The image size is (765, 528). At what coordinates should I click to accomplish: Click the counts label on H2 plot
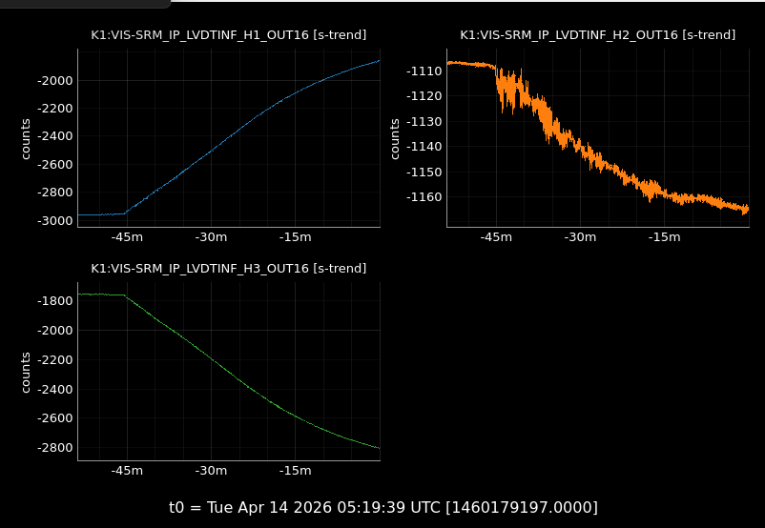point(395,138)
